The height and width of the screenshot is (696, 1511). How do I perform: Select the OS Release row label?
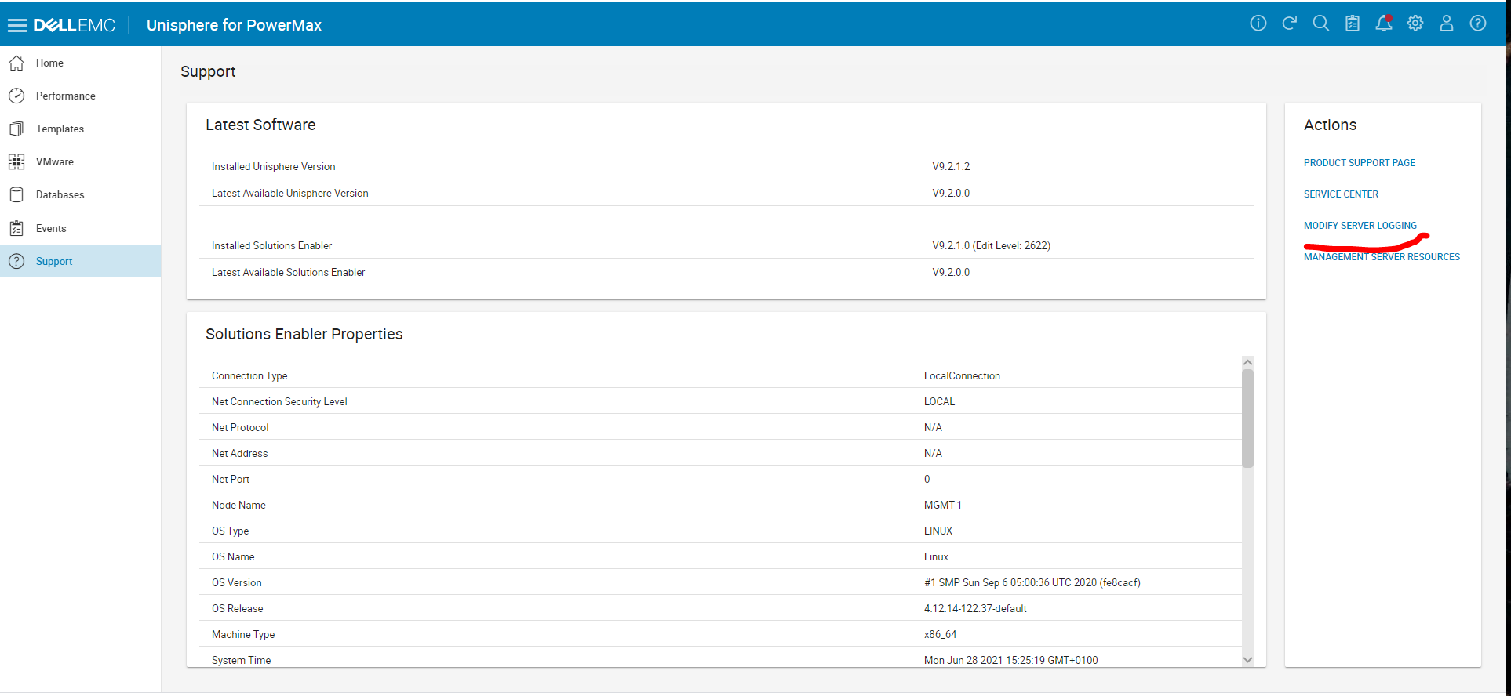tap(238, 608)
